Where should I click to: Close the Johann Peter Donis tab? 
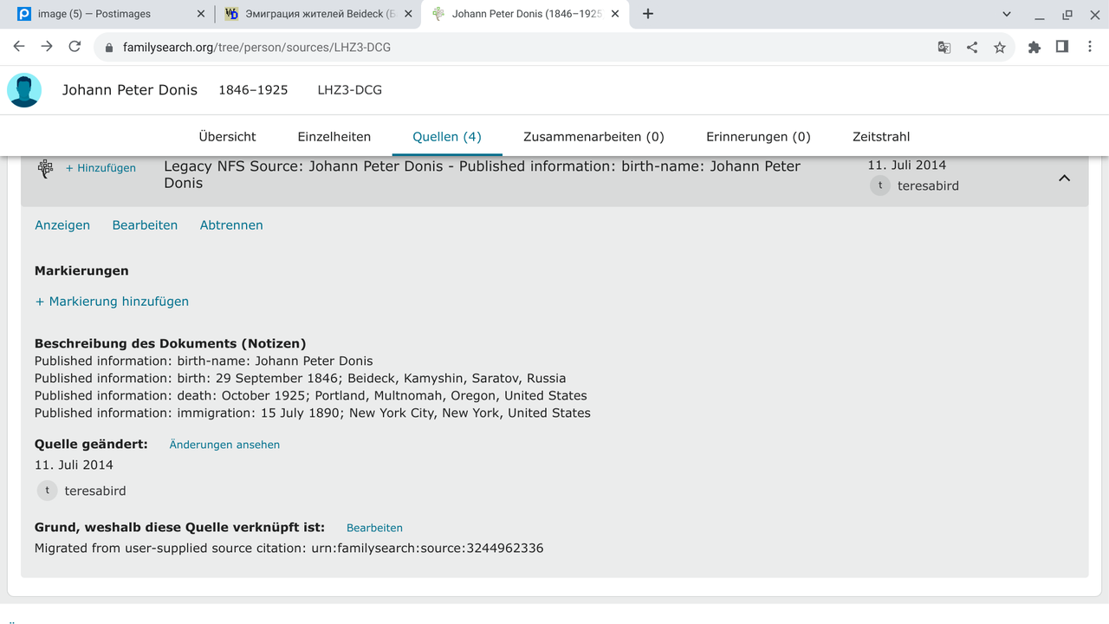pyautogui.click(x=615, y=14)
